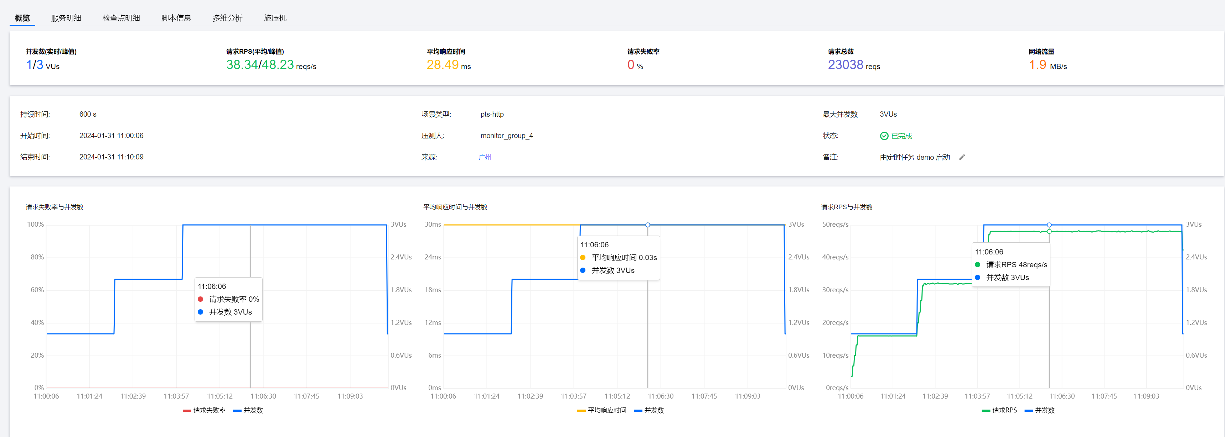The width and height of the screenshot is (1225, 437).
Task: Select the 概览 tab
Action: (22, 18)
